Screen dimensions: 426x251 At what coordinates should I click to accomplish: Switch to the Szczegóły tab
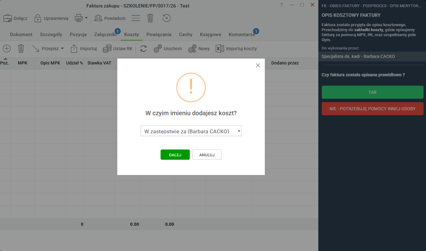[x=51, y=35]
